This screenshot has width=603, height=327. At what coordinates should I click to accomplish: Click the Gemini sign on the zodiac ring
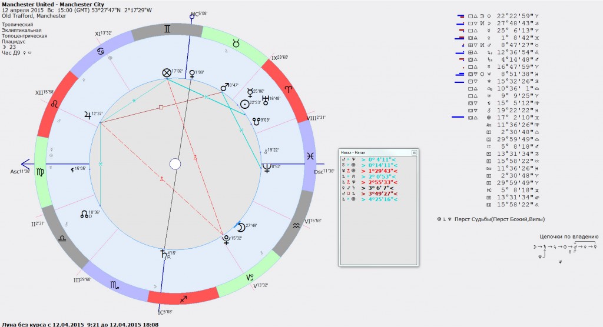pos(167,29)
